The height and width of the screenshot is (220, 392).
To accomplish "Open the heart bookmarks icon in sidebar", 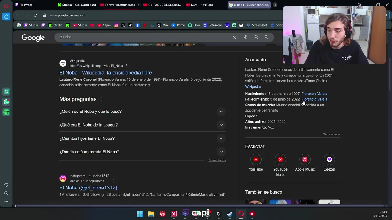I will (6, 185).
